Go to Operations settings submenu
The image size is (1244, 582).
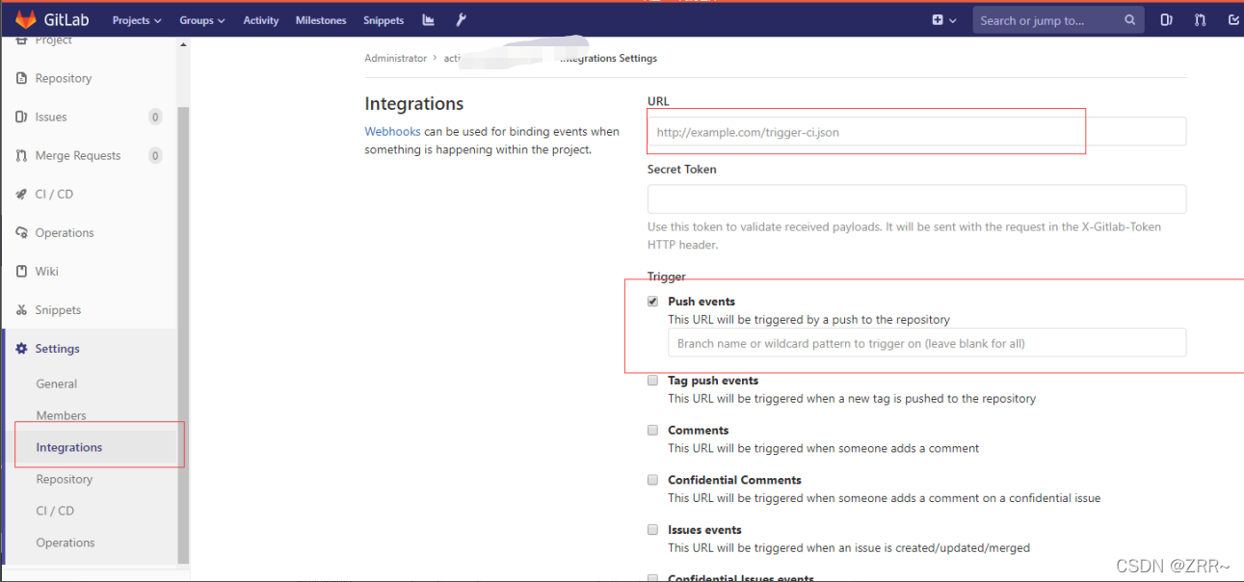coord(66,542)
